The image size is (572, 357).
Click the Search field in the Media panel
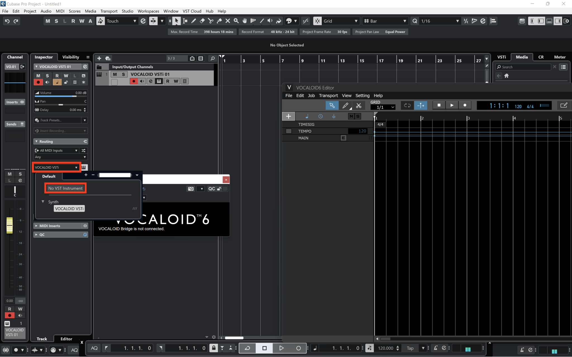pos(522,67)
